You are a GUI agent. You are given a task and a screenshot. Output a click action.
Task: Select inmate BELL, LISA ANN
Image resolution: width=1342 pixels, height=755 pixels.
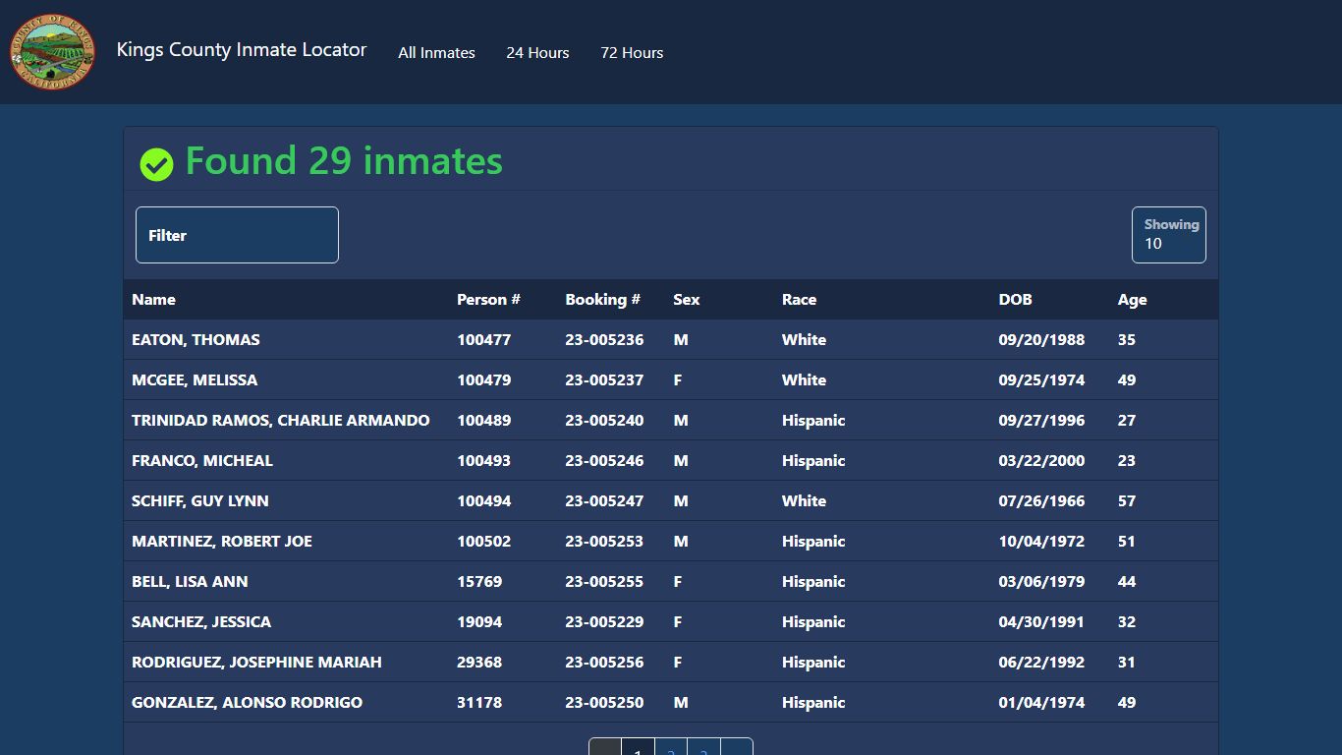click(x=190, y=582)
